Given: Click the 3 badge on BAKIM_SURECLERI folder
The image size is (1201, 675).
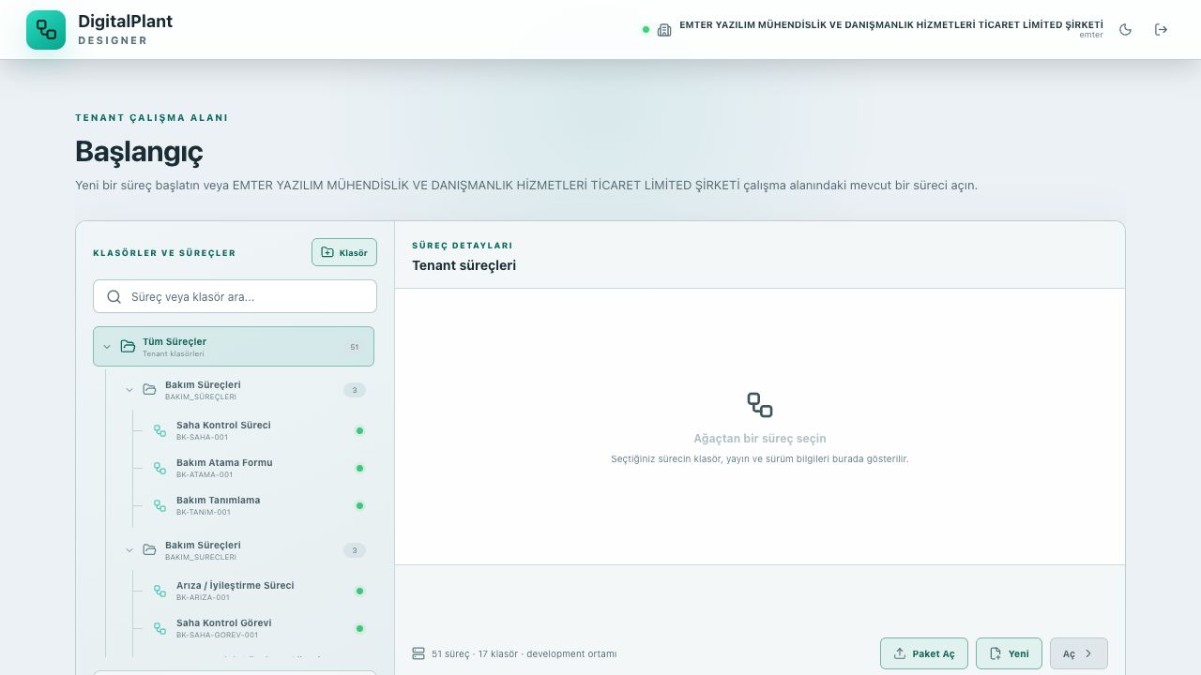Looking at the screenshot, I should tap(355, 550).
